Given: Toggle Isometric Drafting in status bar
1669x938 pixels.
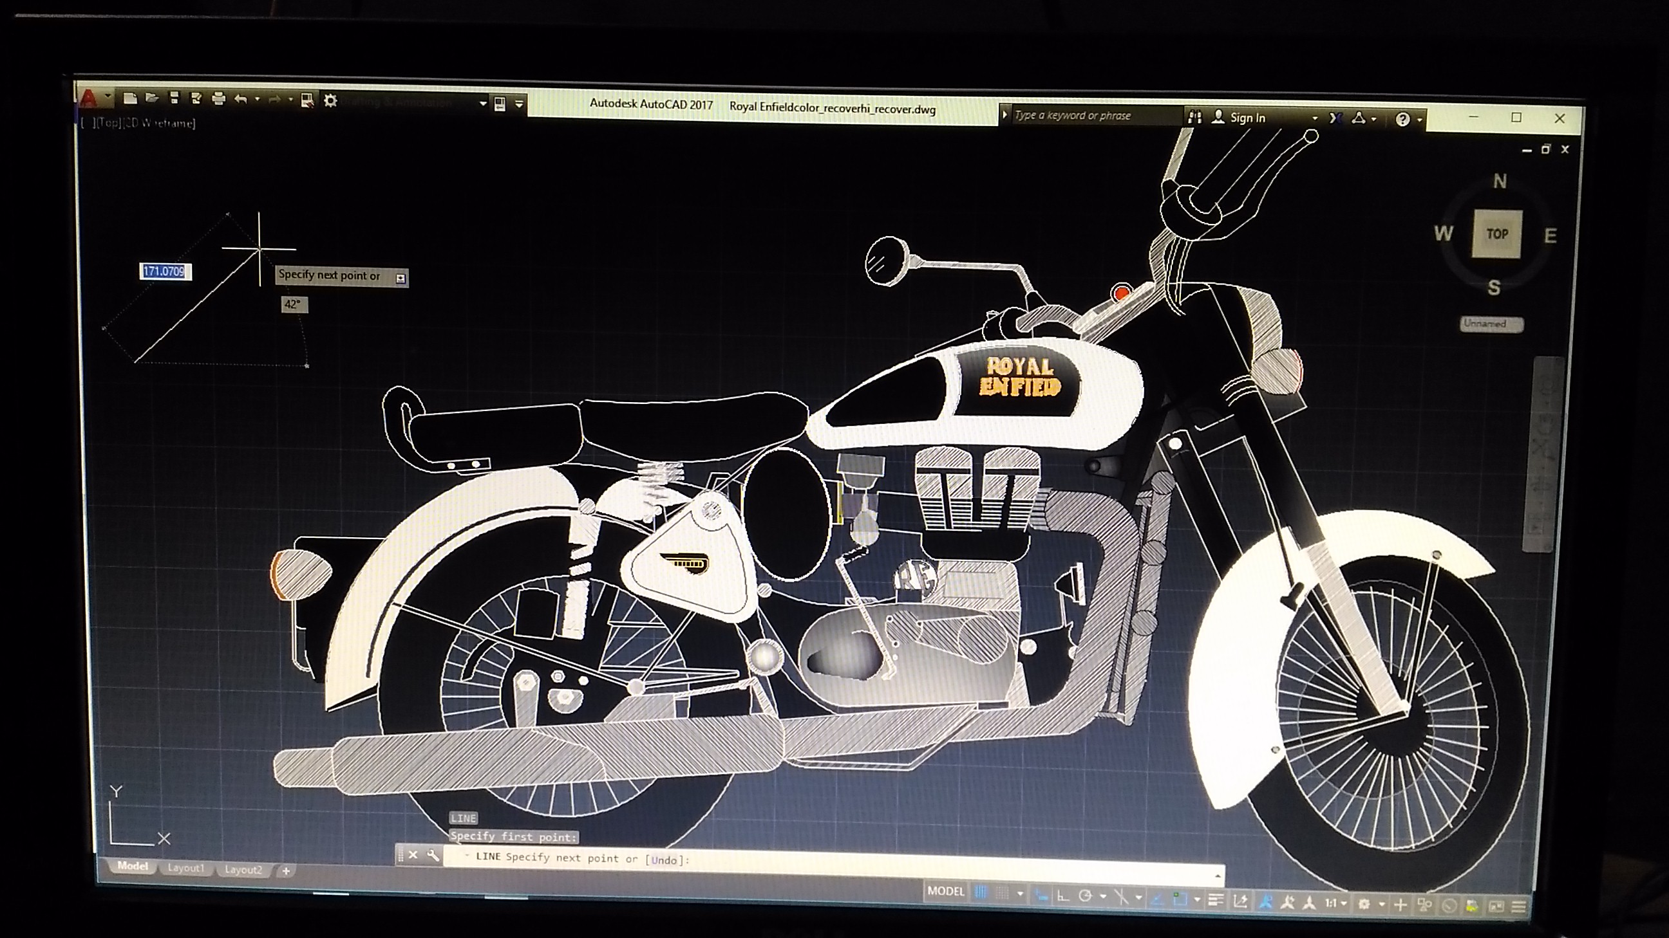Looking at the screenshot, I should point(1122,897).
